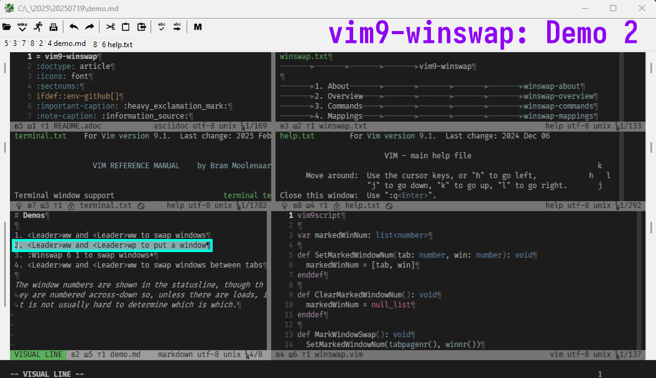Viewport: 656px width, 378px height.
Task: Click the Print icon in toolbar
Action: point(53,27)
